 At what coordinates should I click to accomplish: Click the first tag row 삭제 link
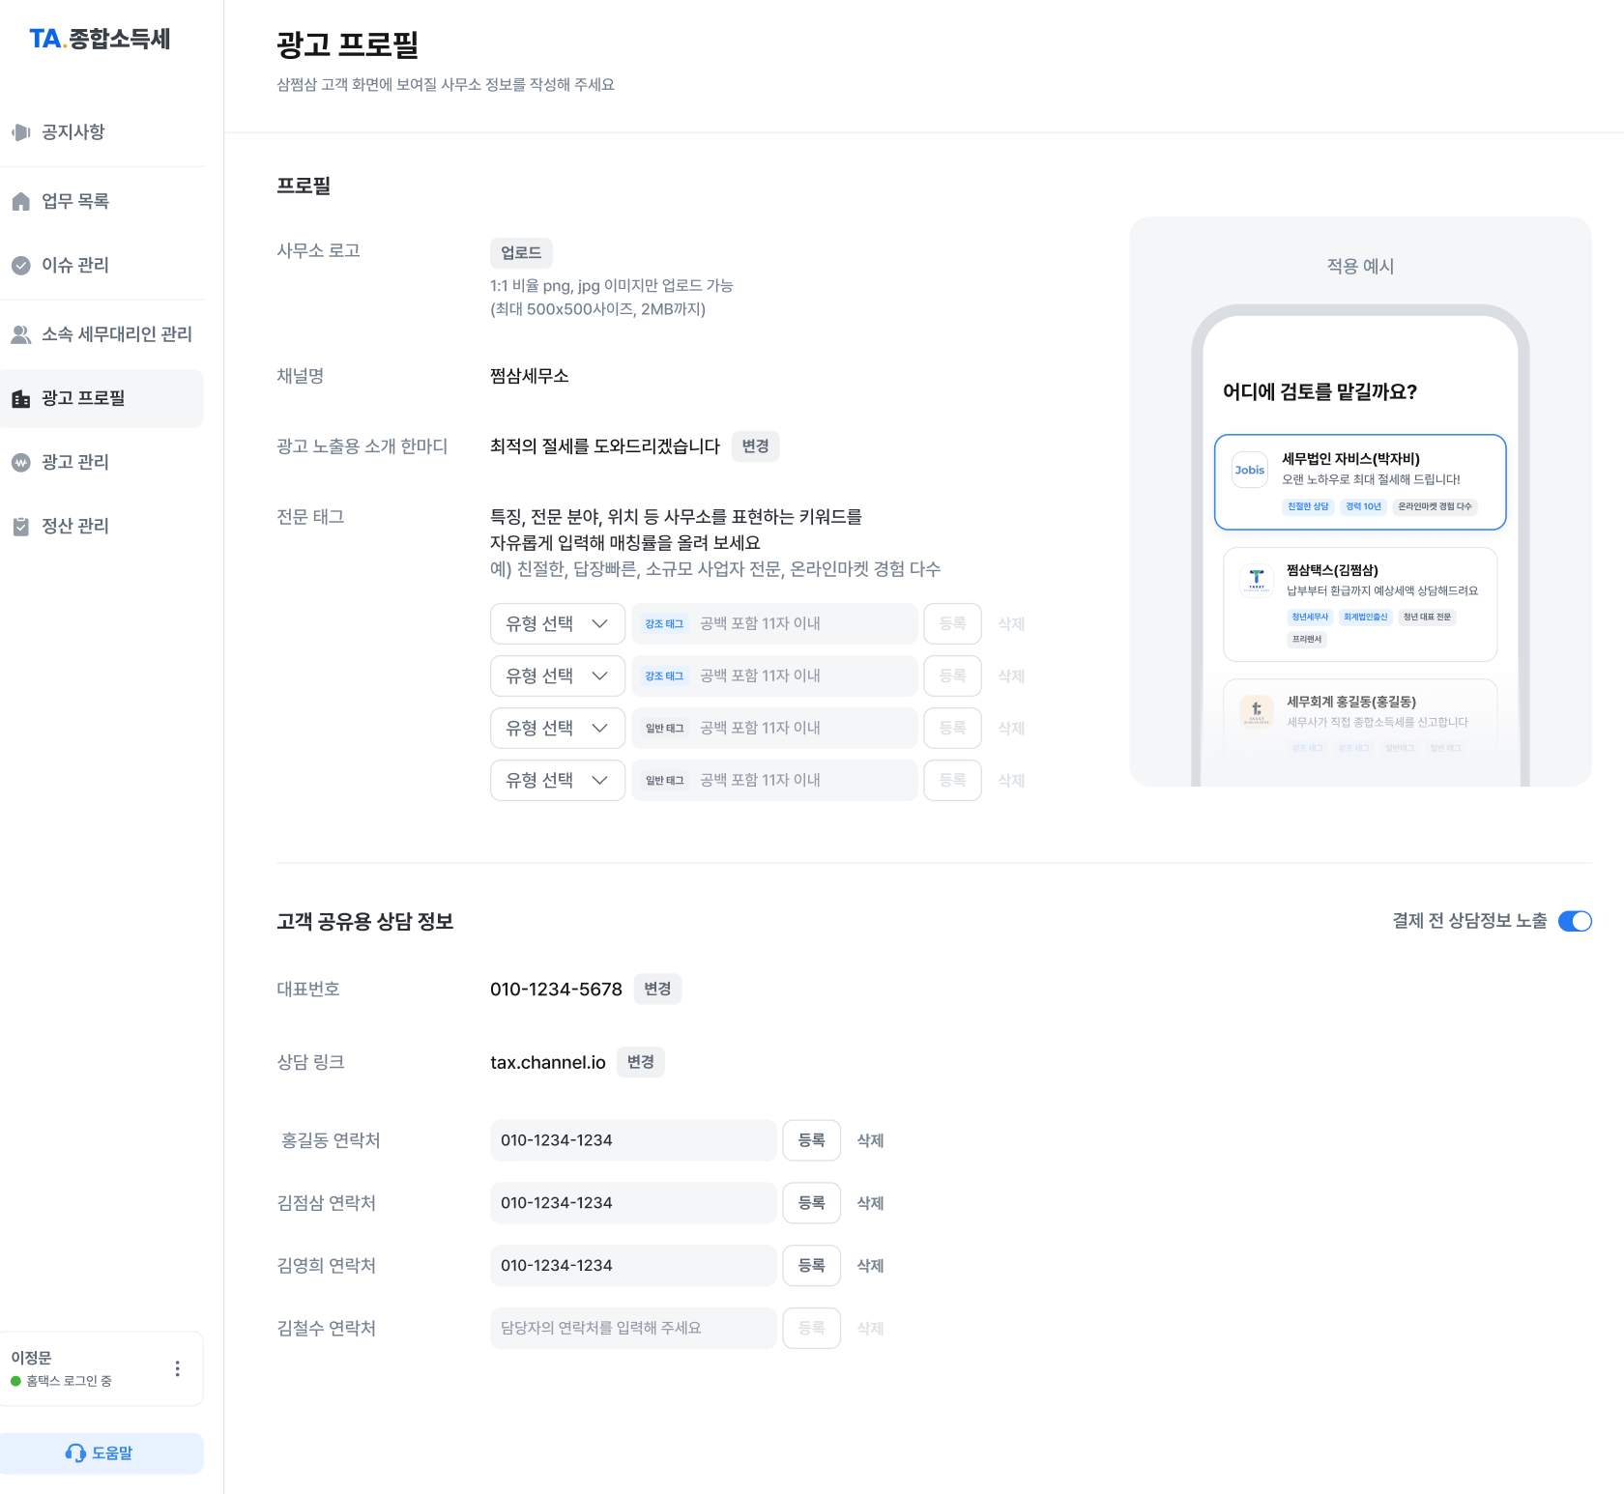pos(1011,624)
